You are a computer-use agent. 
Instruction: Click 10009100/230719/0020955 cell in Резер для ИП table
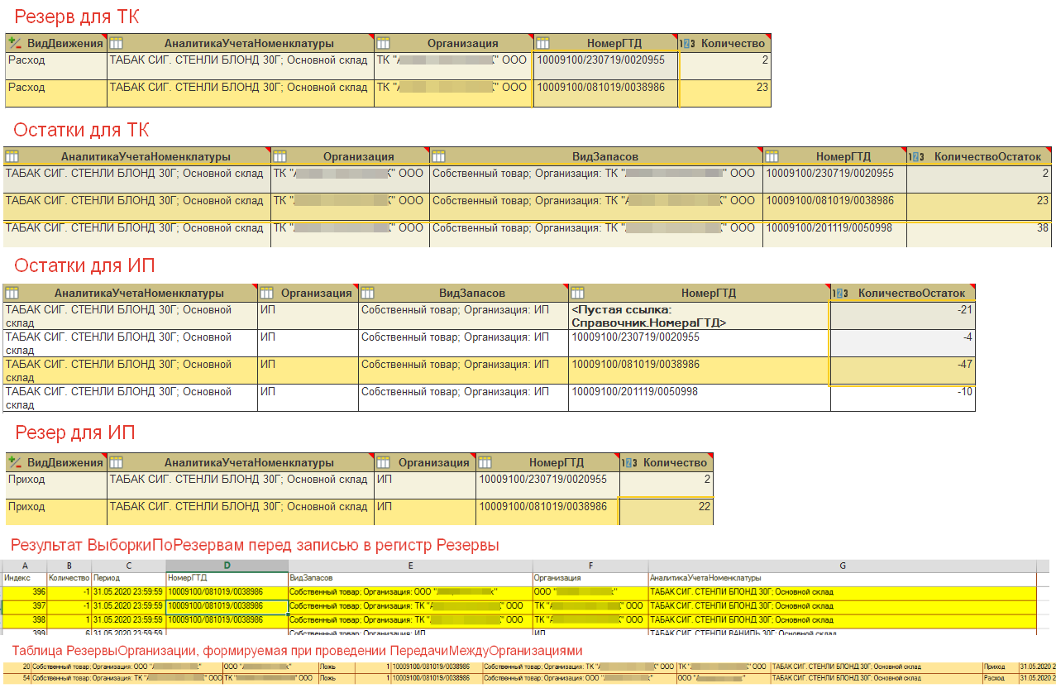tap(547, 485)
